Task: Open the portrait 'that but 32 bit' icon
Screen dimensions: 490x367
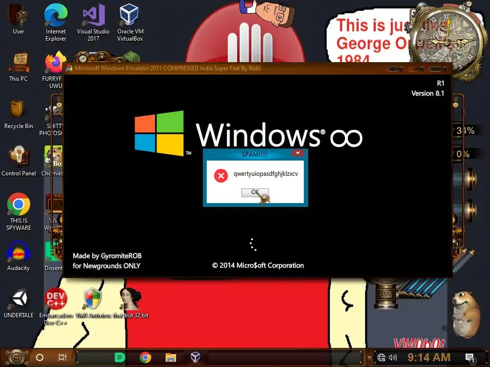Action: [x=131, y=302]
